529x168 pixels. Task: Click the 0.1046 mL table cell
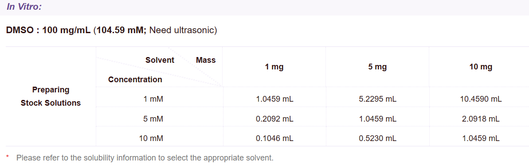tap(274, 138)
